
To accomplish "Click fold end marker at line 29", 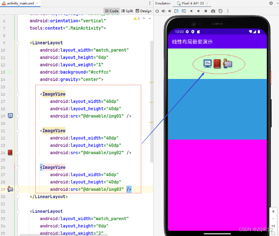I will [x=18, y=190].
